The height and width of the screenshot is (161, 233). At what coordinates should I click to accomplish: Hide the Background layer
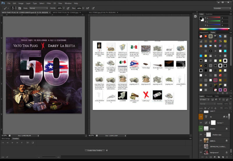201,152
